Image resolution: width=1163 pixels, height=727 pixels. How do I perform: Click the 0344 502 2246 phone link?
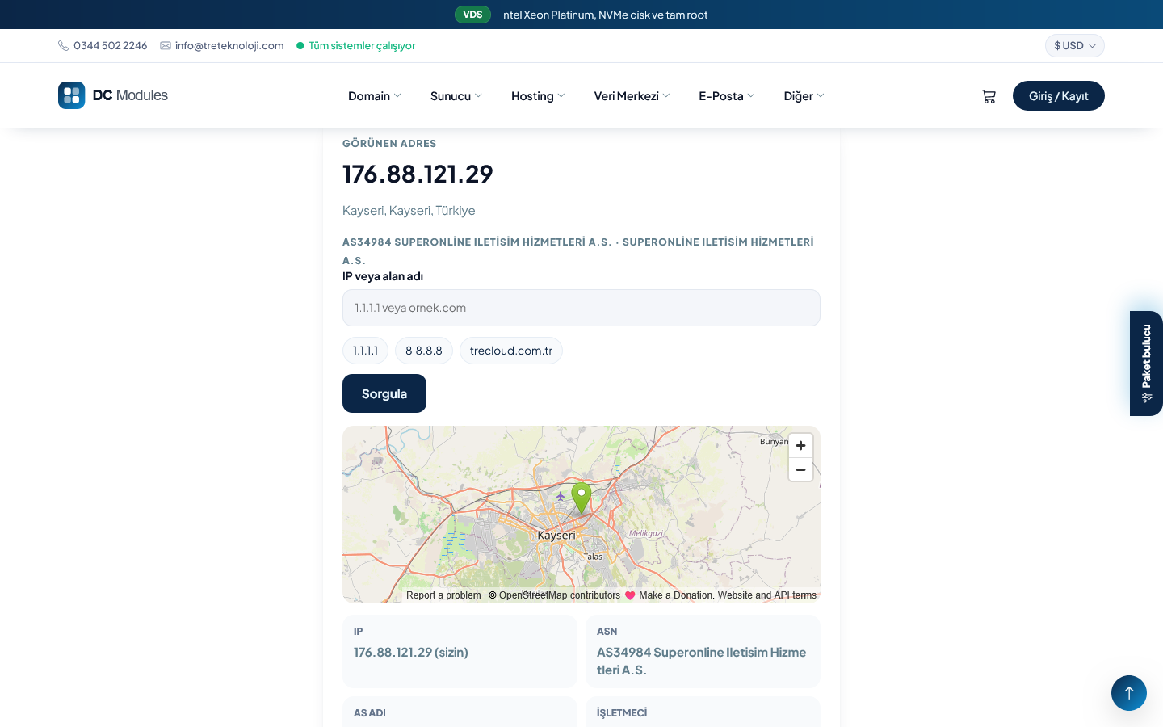[x=111, y=46]
